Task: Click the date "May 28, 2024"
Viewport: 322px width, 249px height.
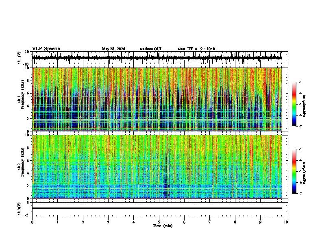Action: 113,49
